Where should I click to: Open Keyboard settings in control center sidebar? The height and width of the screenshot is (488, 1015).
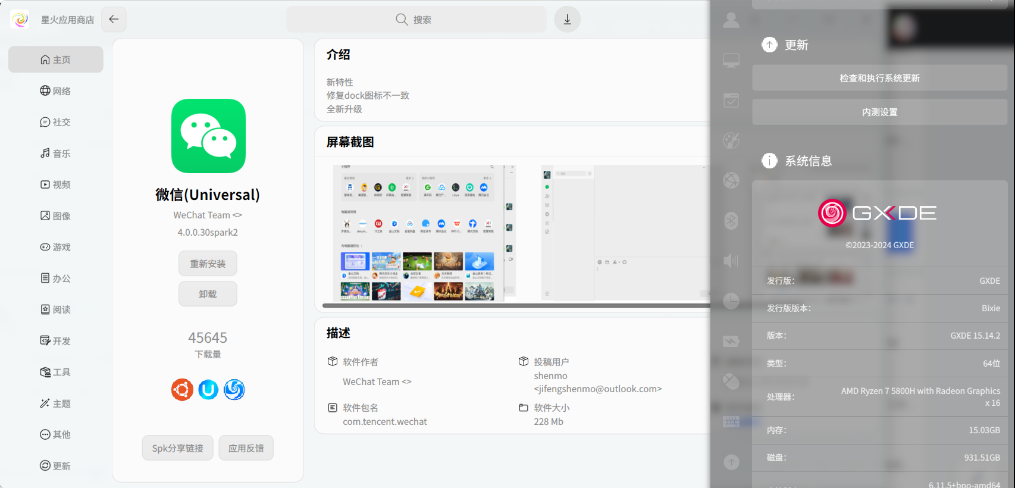coord(731,421)
